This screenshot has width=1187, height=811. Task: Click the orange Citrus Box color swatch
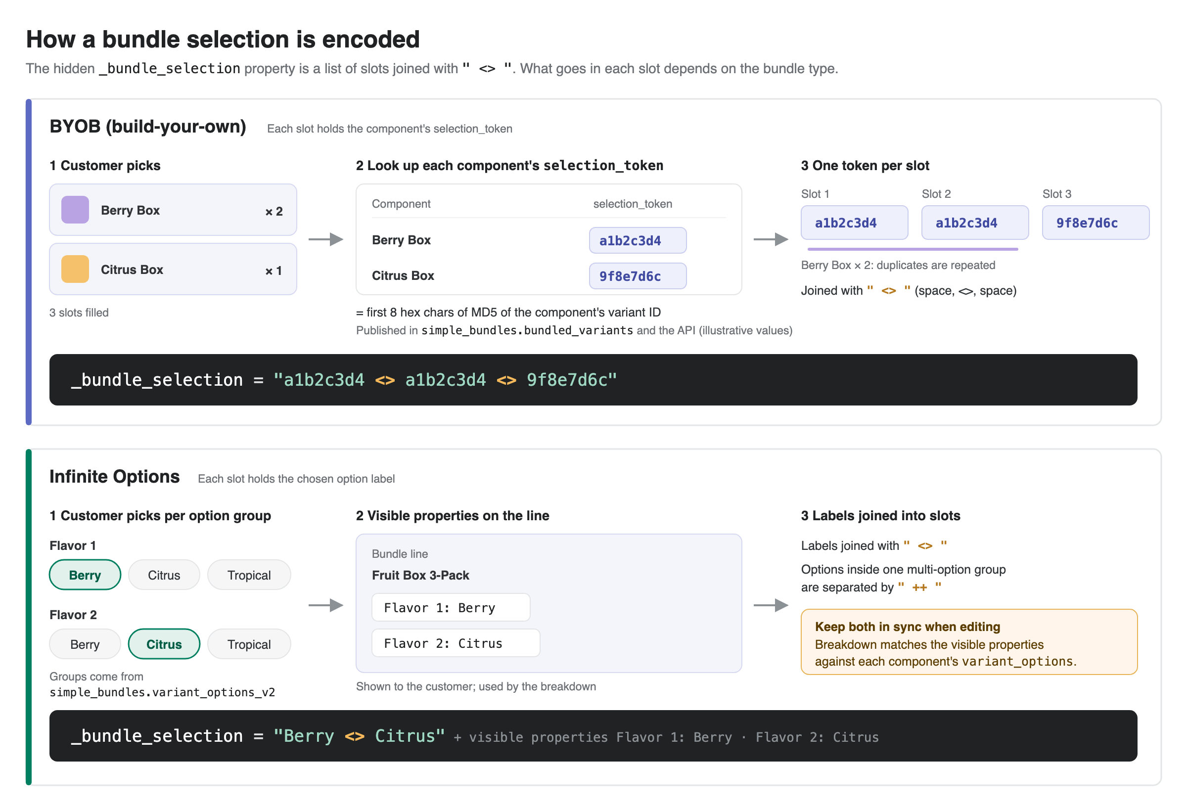click(75, 269)
